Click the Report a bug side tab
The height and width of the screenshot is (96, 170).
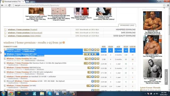click(x=166, y=77)
